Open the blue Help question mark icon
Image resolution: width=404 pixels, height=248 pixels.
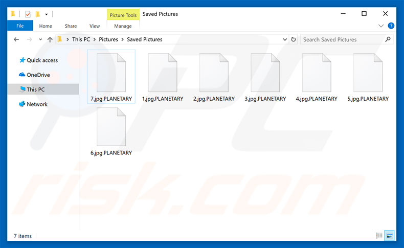tap(391, 26)
